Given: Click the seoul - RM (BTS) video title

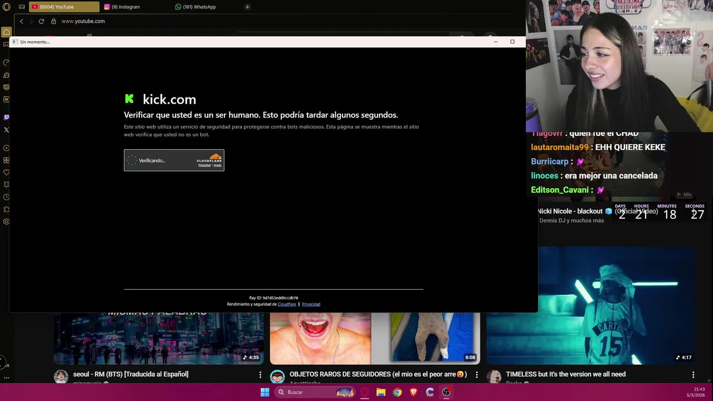Looking at the screenshot, I should [x=131, y=374].
